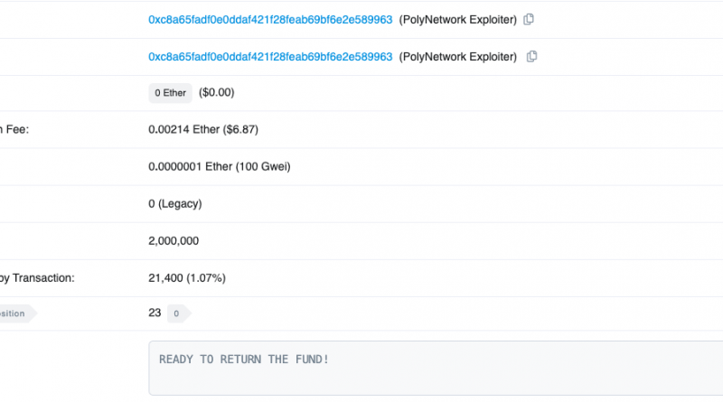Click the "0 (Legacy)" transaction type text
The height and width of the screenshot is (402, 723).
[174, 204]
